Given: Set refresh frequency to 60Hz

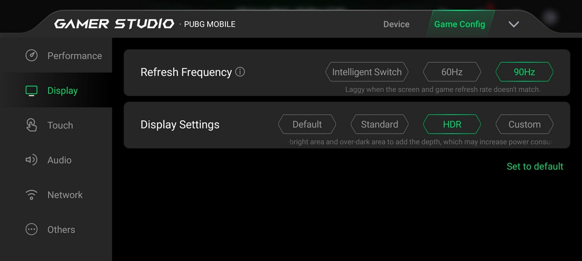Looking at the screenshot, I should click(452, 72).
